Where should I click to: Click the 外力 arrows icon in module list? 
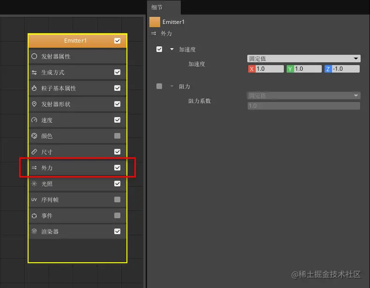[34, 168]
